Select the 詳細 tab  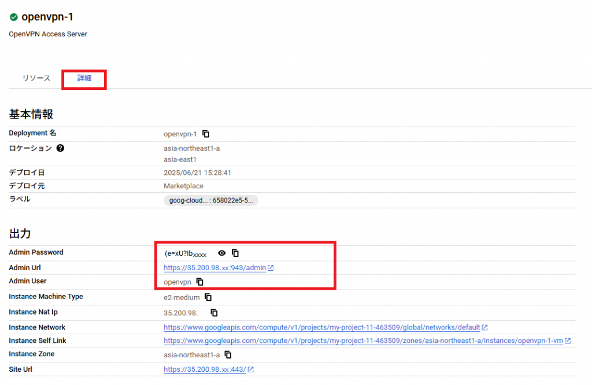(84, 78)
